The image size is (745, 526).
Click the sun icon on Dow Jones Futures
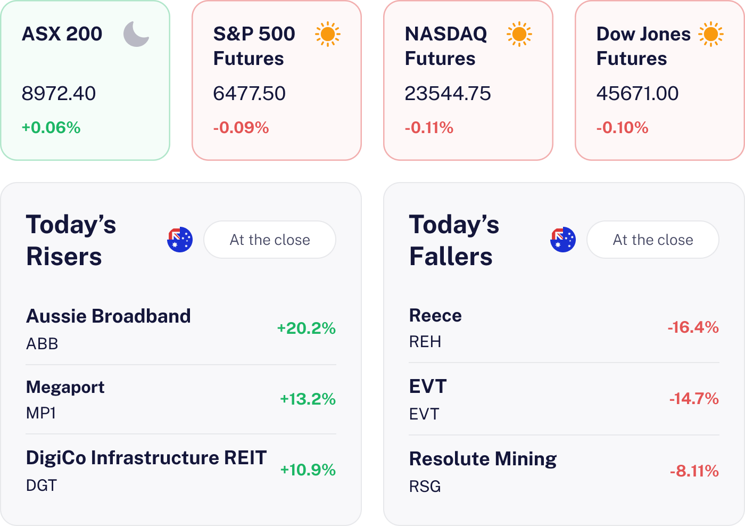pyautogui.click(x=711, y=34)
